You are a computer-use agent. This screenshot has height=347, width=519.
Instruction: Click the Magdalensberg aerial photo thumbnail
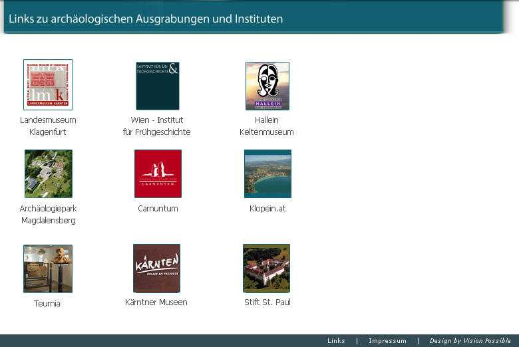tap(49, 173)
